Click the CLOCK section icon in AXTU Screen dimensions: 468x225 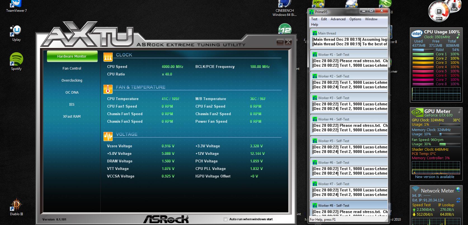(108, 57)
